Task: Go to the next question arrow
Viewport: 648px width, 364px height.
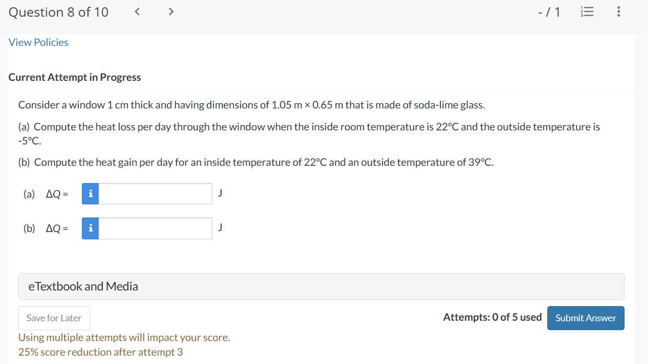Action: (x=171, y=12)
